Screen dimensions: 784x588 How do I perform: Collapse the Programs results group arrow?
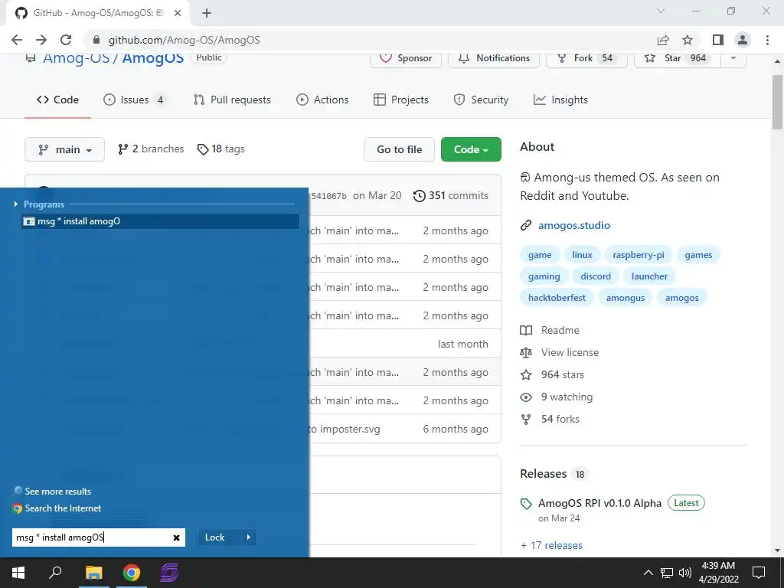pos(16,204)
